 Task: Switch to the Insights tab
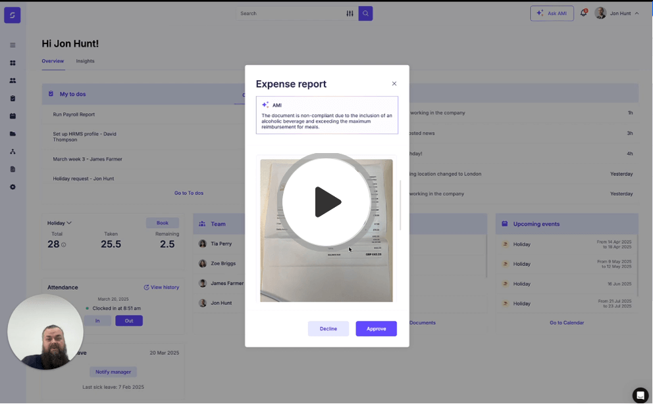85,61
